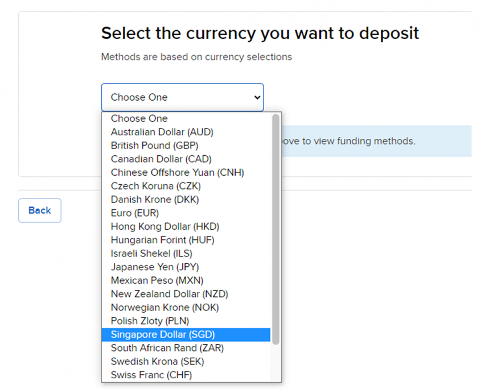Select Danish Krone (DKK) currency
This screenshot has width=481, height=389.
(154, 200)
